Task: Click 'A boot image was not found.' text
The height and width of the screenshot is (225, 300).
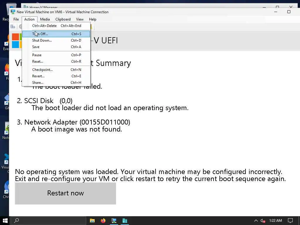Action: pos(76,129)
